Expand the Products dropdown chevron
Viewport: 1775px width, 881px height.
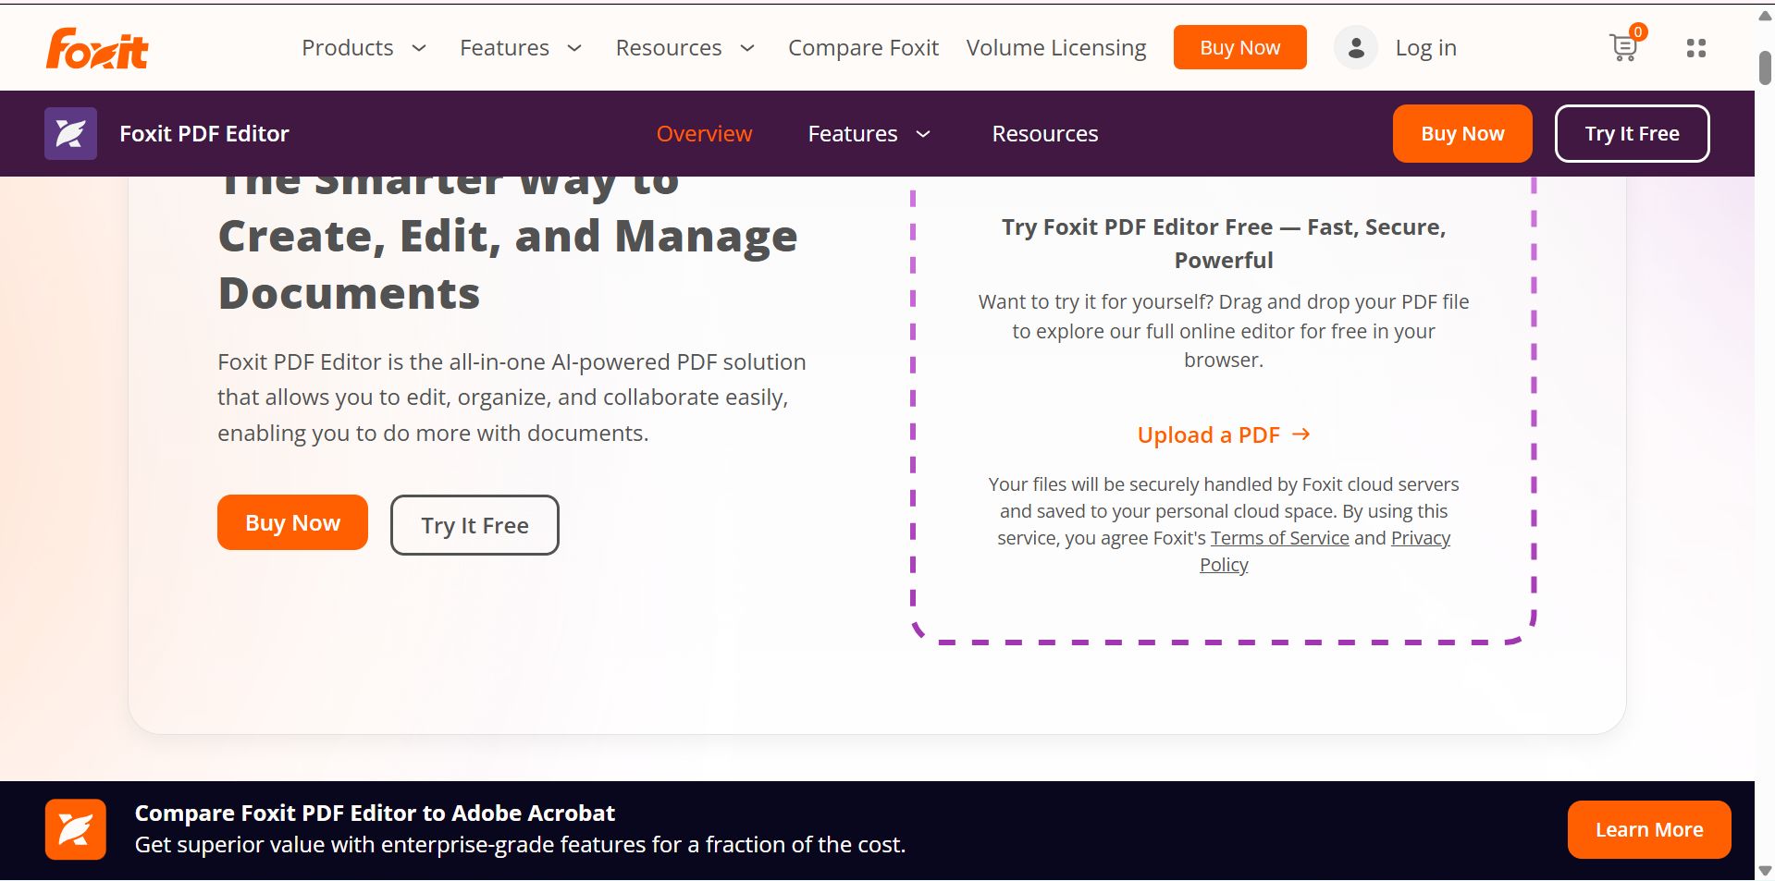pos(419,48)
